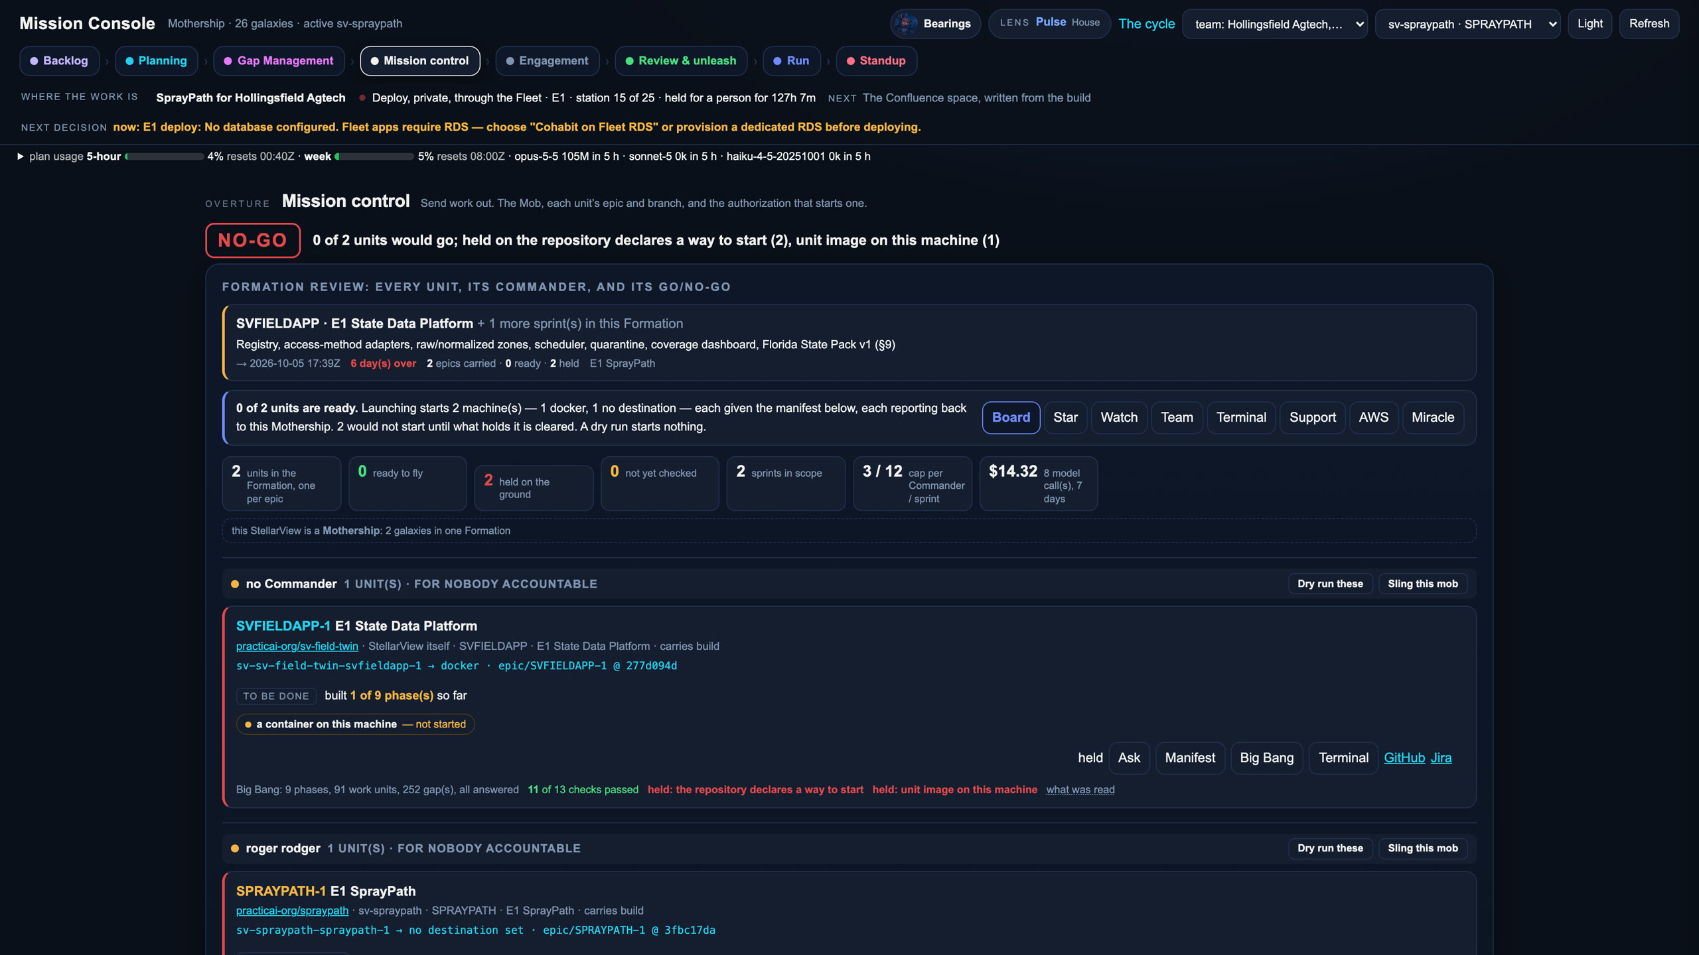Screen dimensions: 1699x955
Task: Go to the Gap Management stage
Action: 279,61
